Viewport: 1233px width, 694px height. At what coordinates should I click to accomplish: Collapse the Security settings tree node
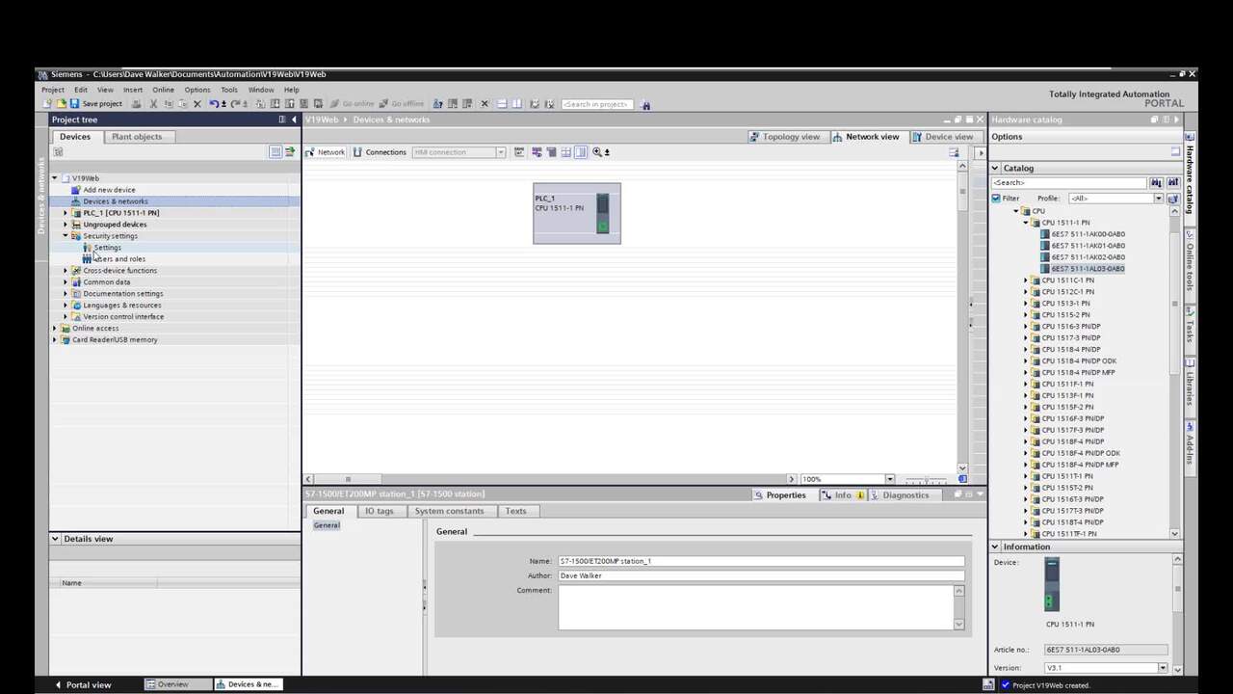click(x=66, y=236)
